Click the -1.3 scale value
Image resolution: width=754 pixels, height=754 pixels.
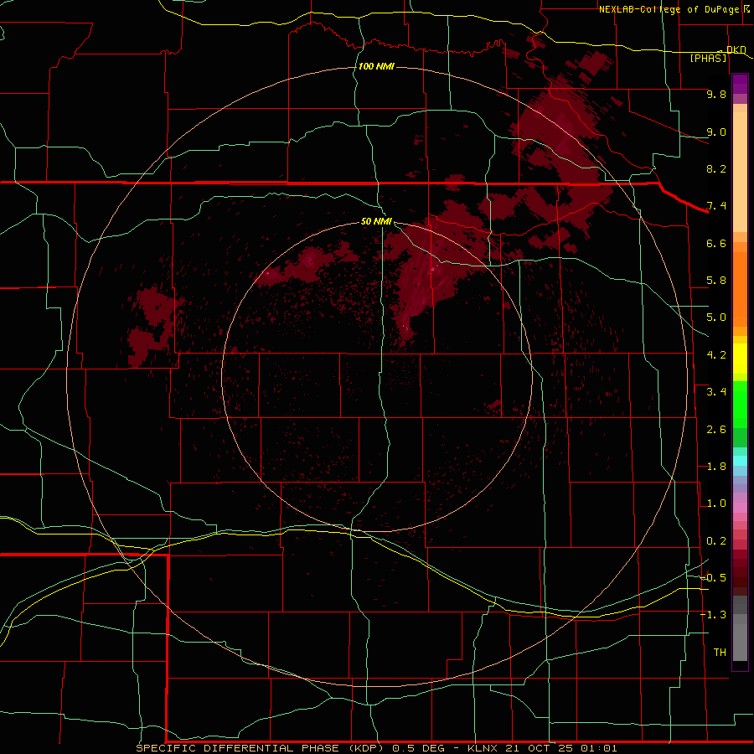coord(714,615)
